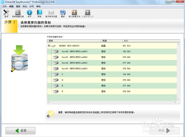Sort by the 类型 column header
Screen dimensions: 185x137
[x=112, y=41]
